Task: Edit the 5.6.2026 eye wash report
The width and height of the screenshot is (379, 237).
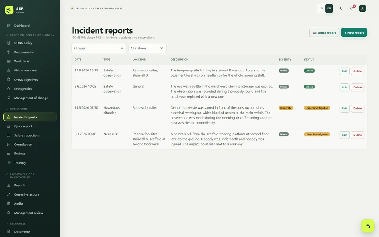Action: tap(344, 87)
